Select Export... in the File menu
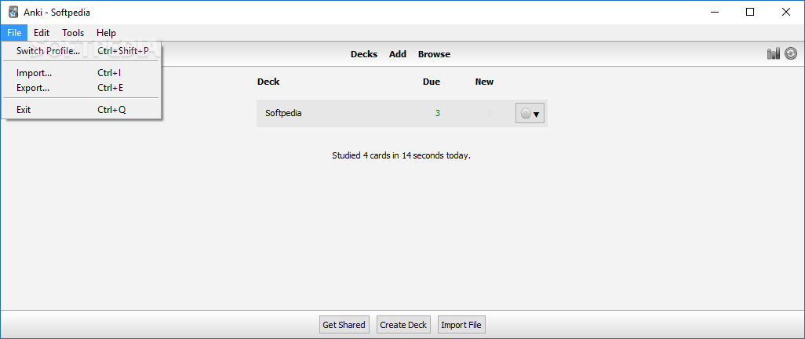 (x=82, y=88)
